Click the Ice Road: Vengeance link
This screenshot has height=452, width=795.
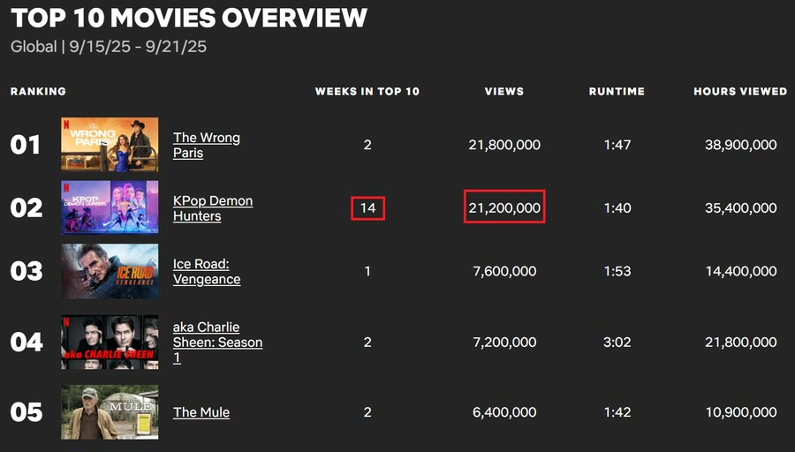pos(206,272)
